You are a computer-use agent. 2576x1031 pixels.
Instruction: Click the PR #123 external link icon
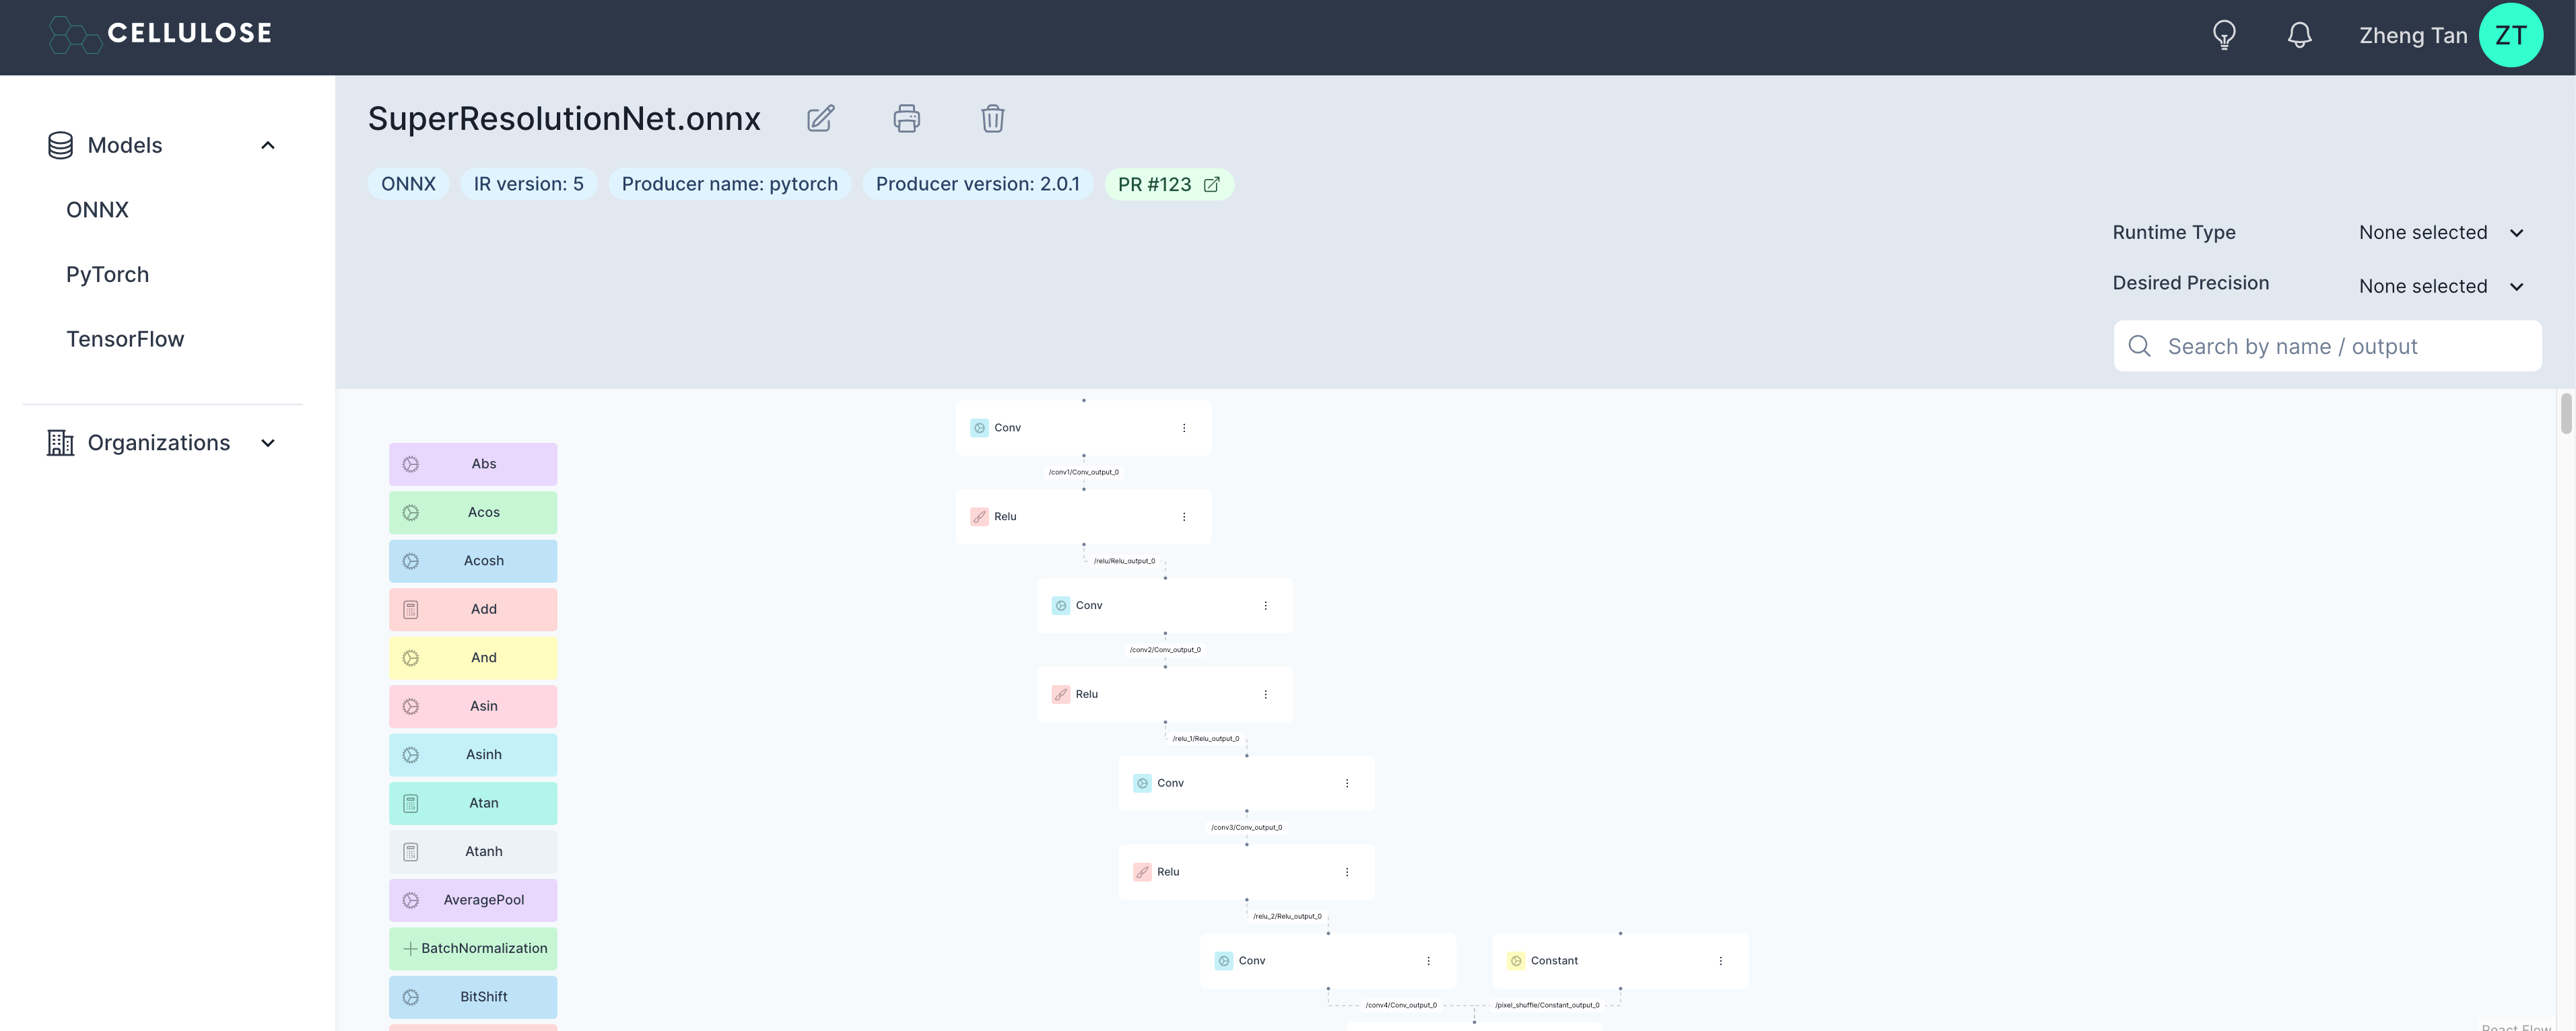tap(1212, 185)
